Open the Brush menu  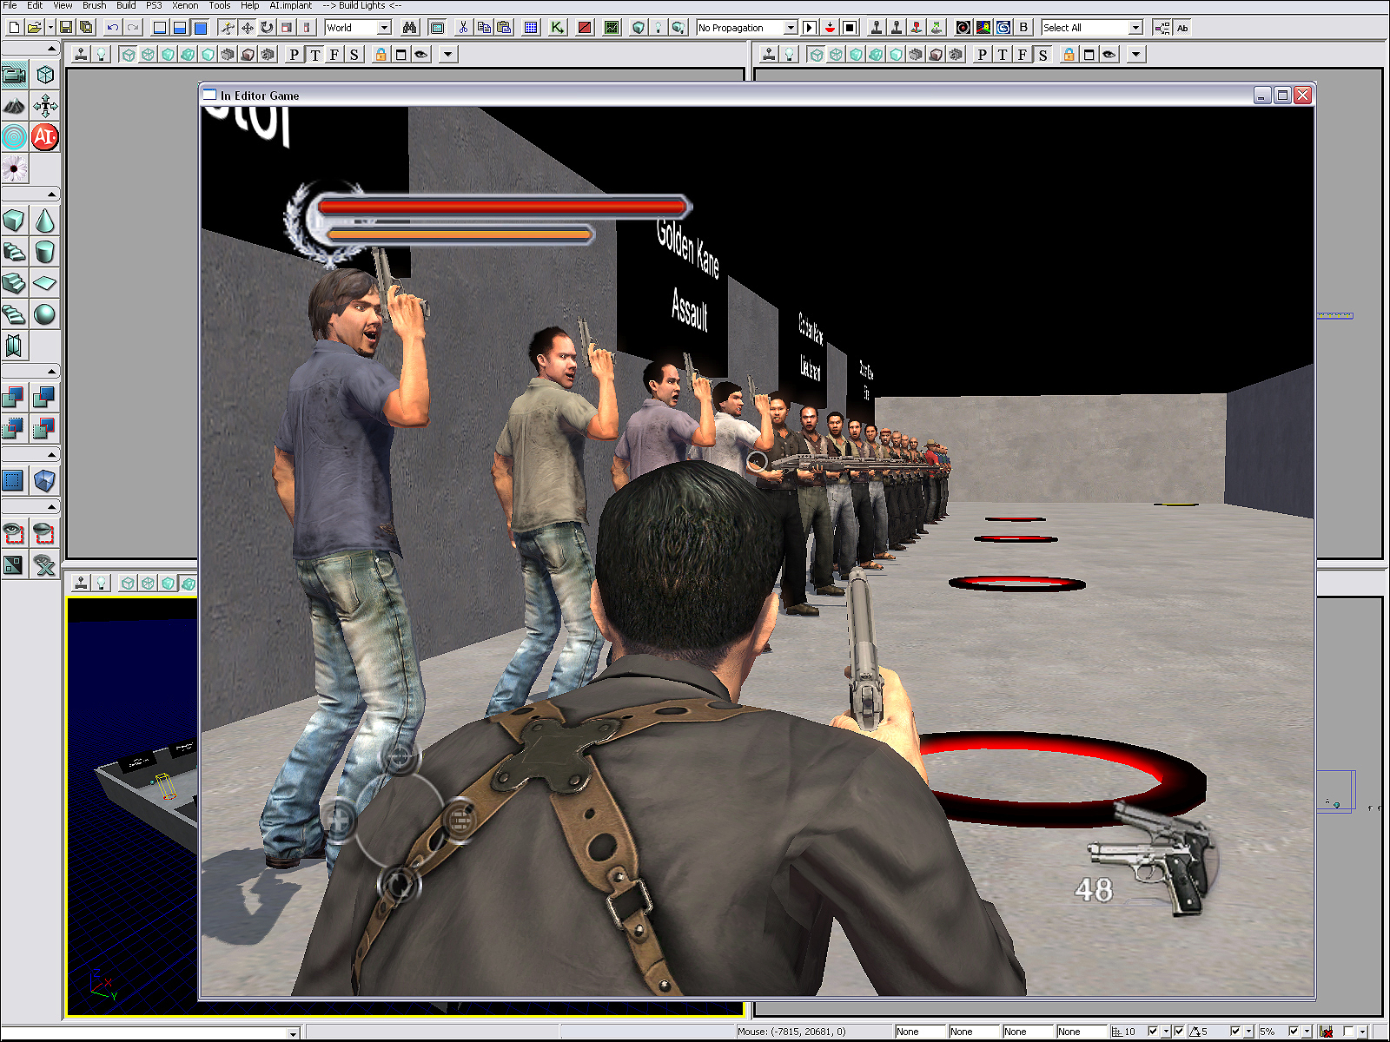coord(94,5)
